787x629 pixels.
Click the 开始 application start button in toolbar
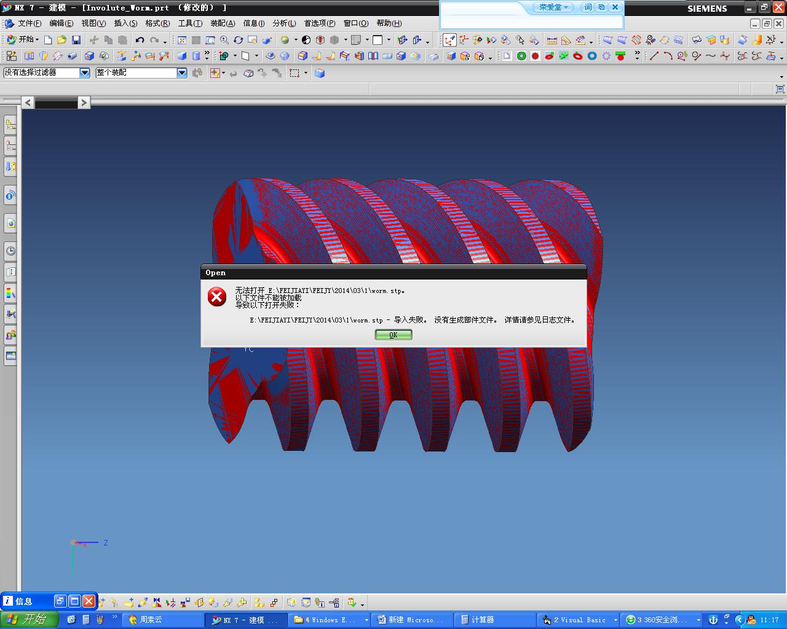point(22,40)
